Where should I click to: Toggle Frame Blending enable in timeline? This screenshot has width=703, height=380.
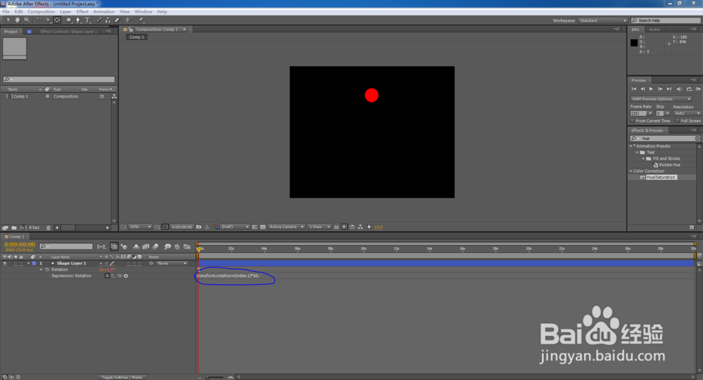[x=146, y=247]
